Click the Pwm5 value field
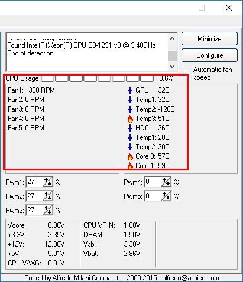 point(153,196)
